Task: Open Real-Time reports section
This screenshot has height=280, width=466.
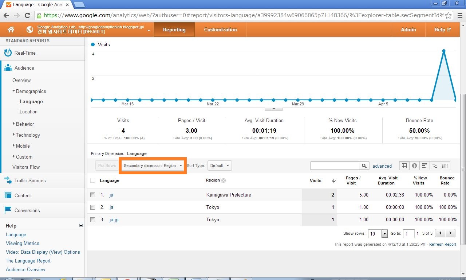Action: pos(25,53)
